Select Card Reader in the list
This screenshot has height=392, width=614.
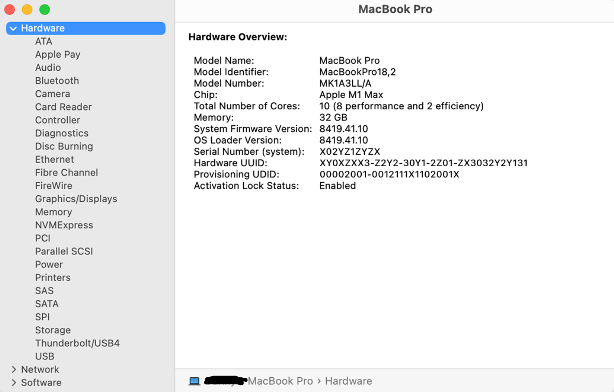[x=63, y=107]
